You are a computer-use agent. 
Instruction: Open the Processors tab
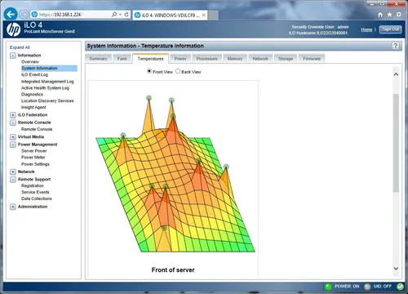coord(206,59)
